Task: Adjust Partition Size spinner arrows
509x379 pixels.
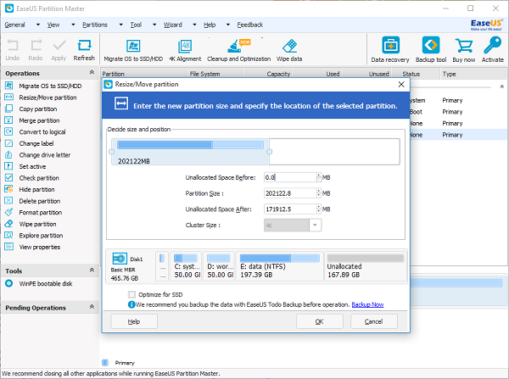Action: click(319, 193)
